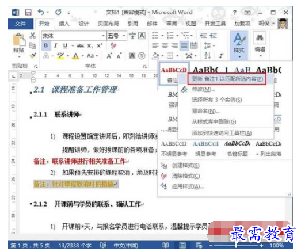
Task: Center the paragraph text
Action: [165, 45]
